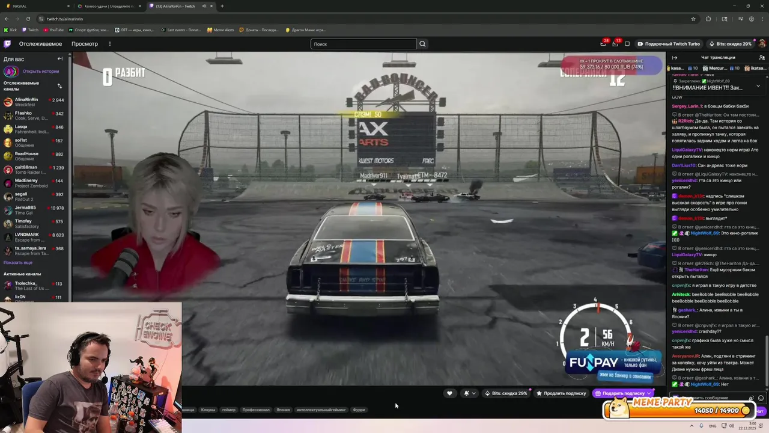Open F1ashko channel in sidebar
This screenshot has height=433, width=769.
34,115
